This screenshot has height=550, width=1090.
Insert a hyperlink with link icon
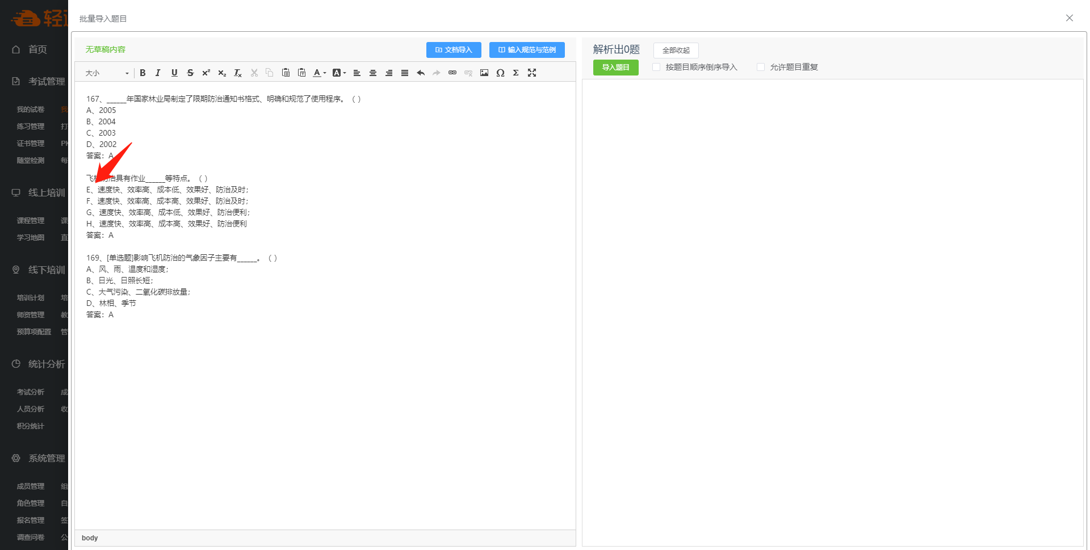tap(452, 73)
